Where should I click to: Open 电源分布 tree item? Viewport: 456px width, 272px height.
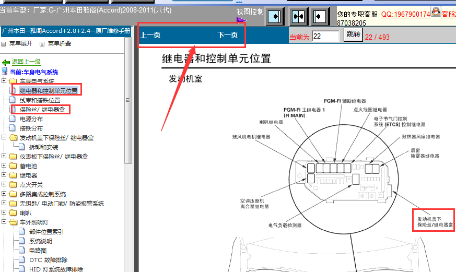[x=31, y=119]
